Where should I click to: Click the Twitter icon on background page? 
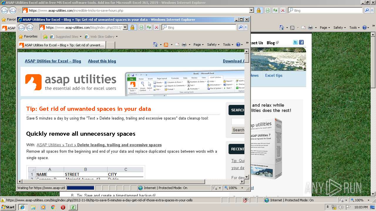[x=296, y=42]
